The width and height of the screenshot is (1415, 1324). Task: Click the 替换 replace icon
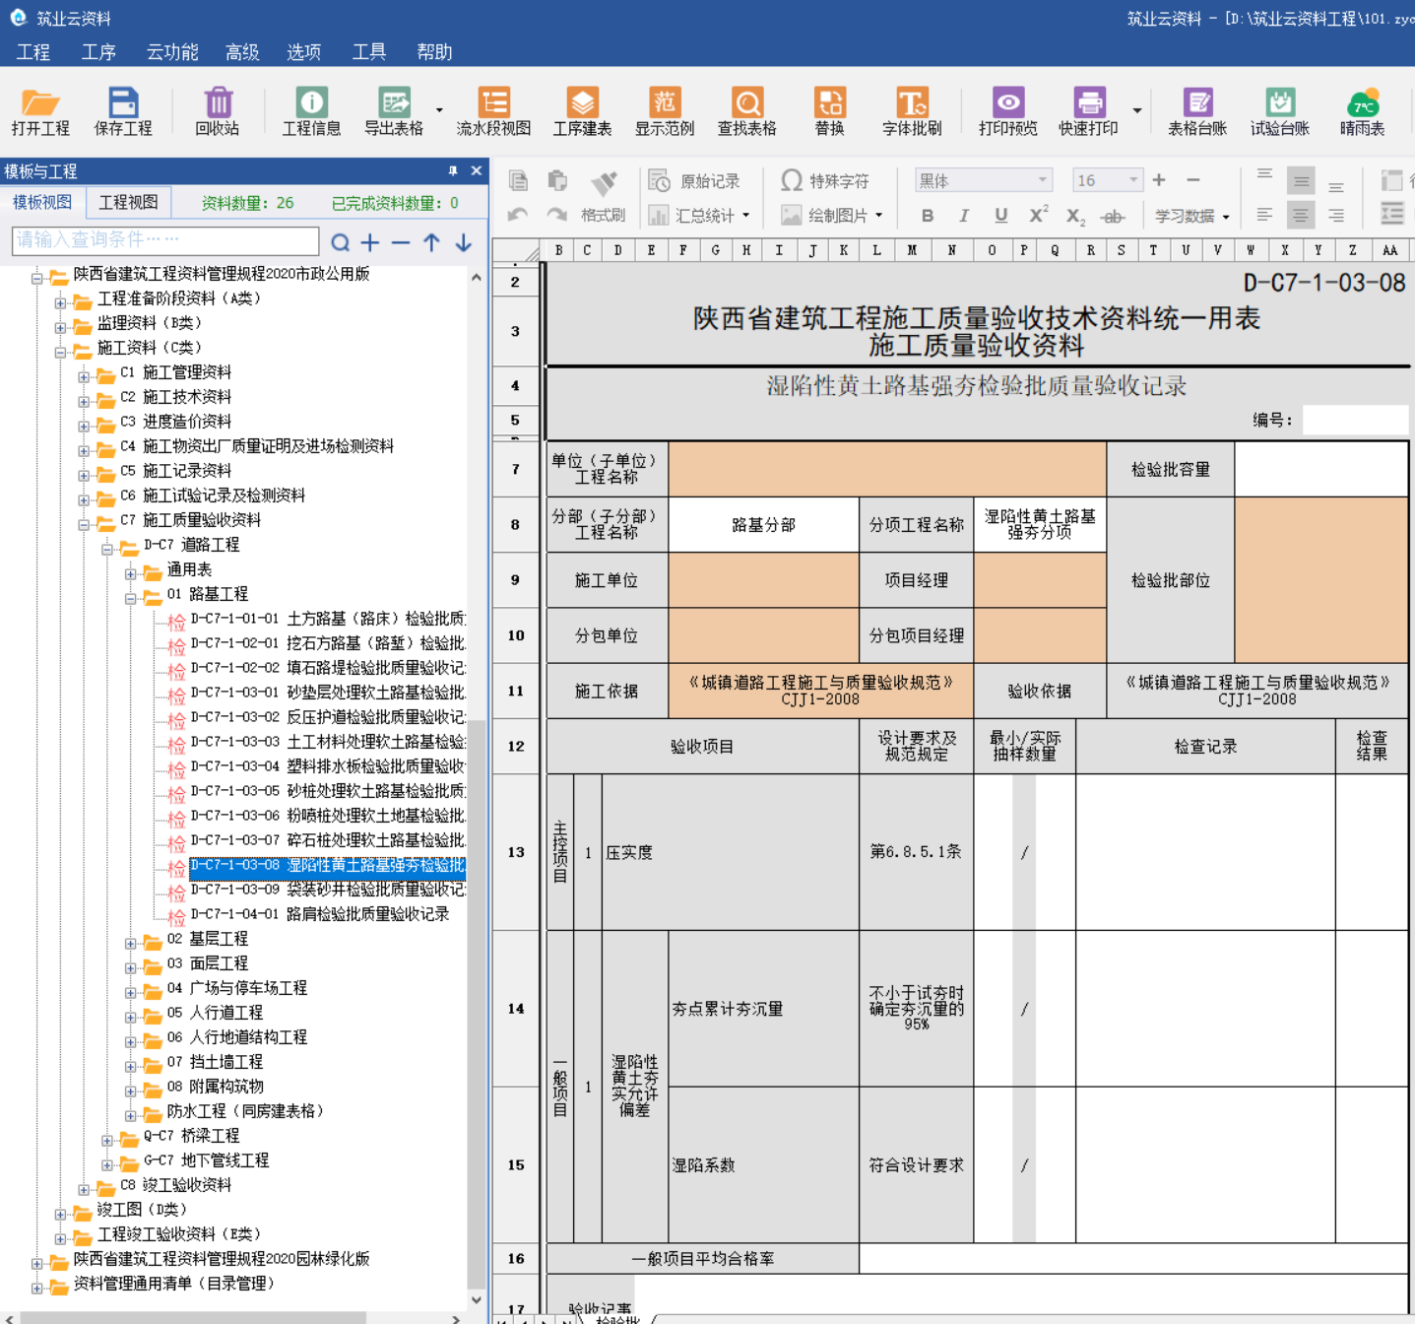(x=830, y=111)
